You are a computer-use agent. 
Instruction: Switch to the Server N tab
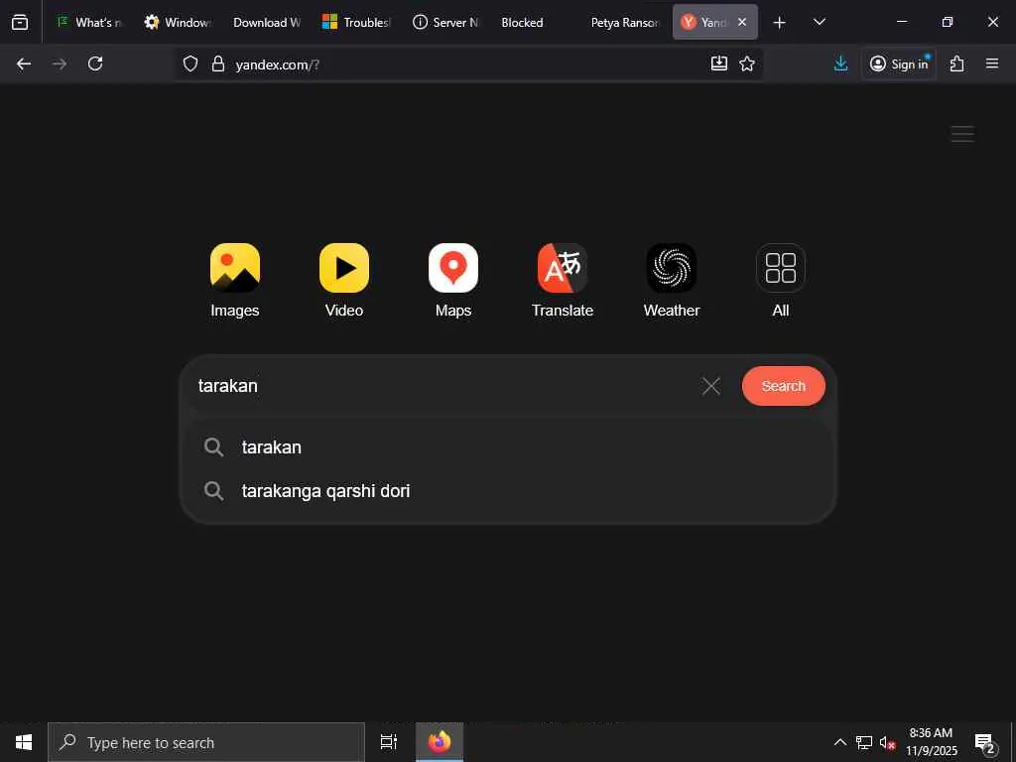click(x=445, y=22)
